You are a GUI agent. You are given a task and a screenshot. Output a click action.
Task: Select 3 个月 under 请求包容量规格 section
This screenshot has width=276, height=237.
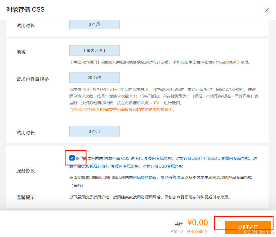[x=95, y=131]
